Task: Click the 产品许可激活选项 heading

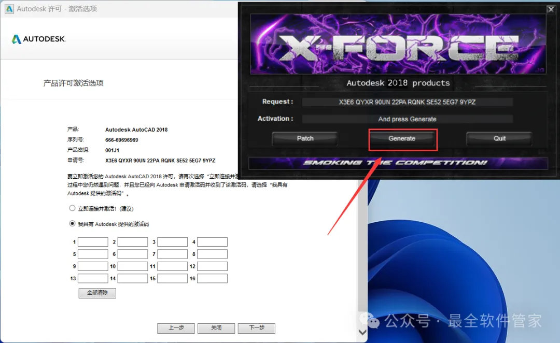Action: point(73,83)
